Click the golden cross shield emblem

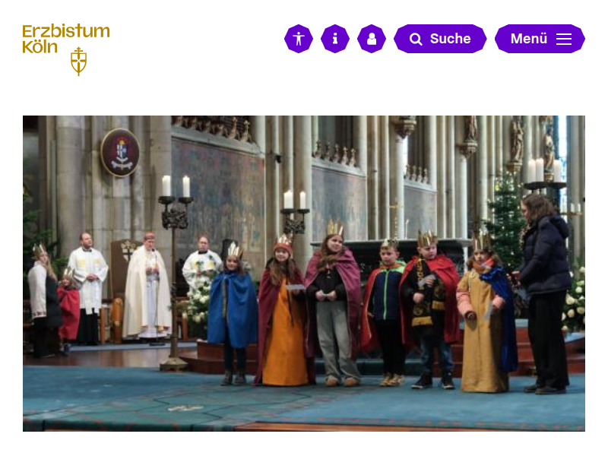tap(79, 62)
